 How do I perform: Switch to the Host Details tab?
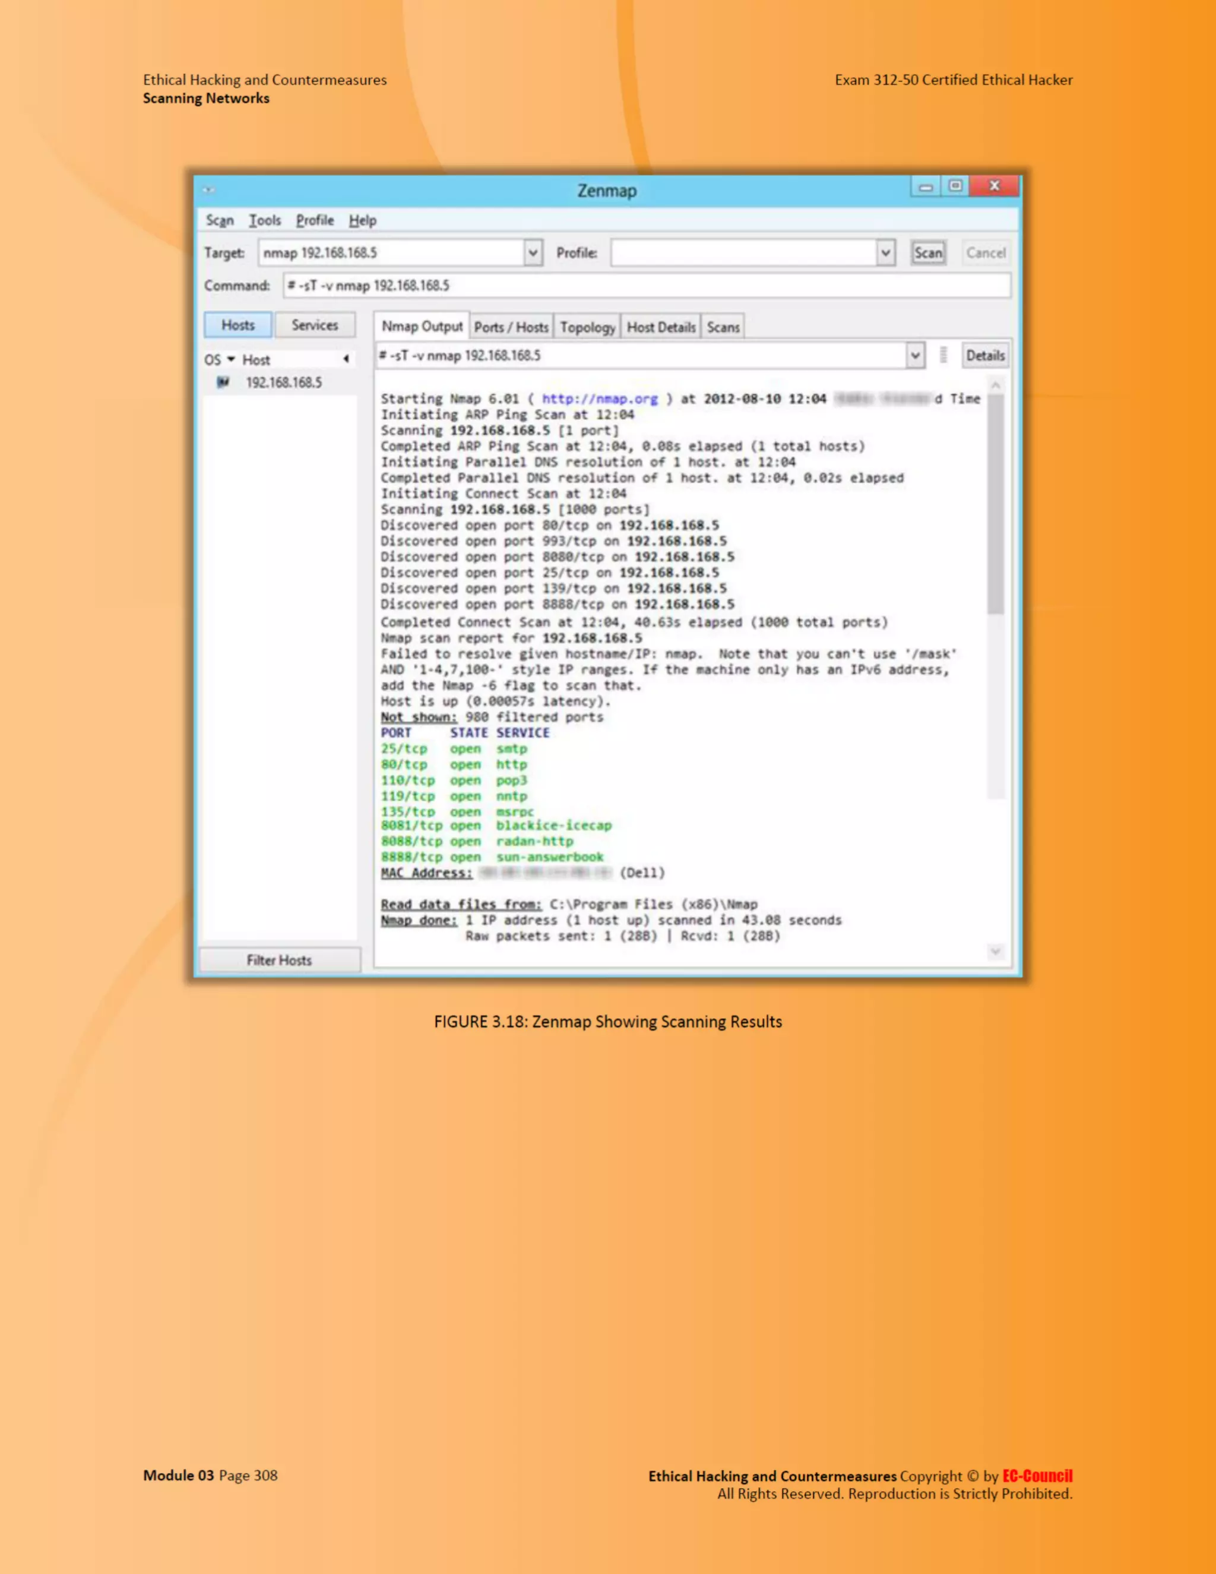[x=661, y=327]
